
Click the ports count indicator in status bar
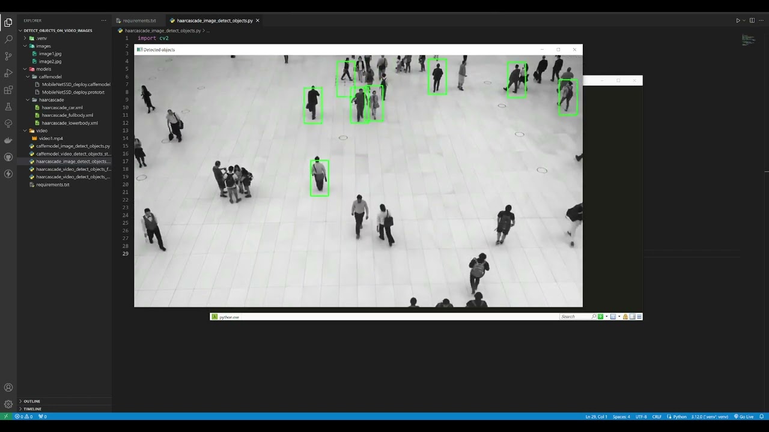click(x=43, y=416)
